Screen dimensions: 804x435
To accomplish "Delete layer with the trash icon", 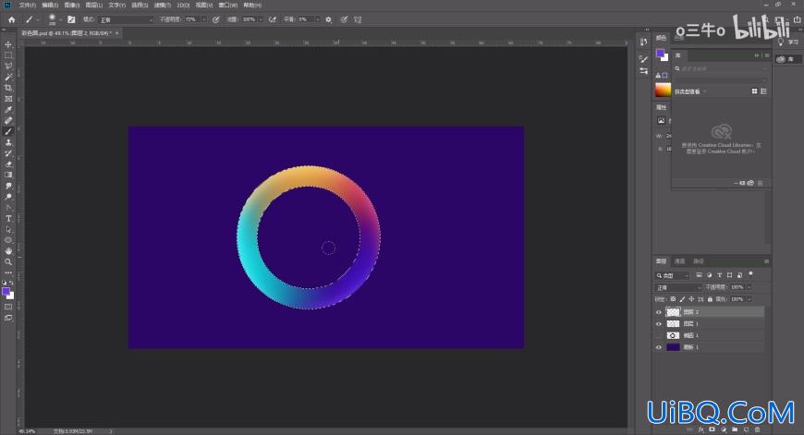I will pos(758,429).
